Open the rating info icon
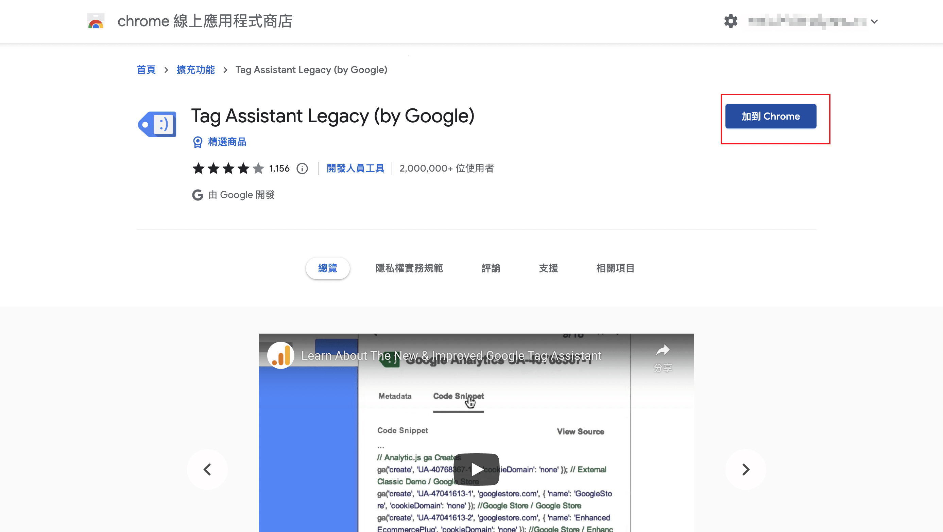This screenshot has height=532, width=943. coord(302,168)
